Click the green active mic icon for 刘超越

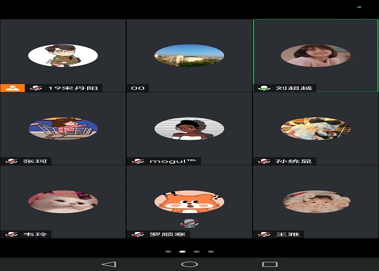coord(264,88)
